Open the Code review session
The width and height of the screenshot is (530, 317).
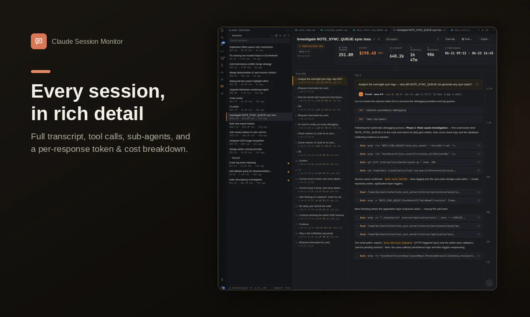tap(259, 100)
